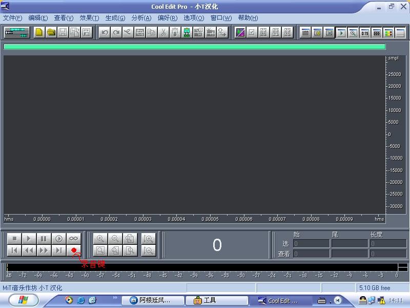Screen dimensions: 410x308
Task: Zoom out horizontally with the minus magnifier
Action: [115, 239]
